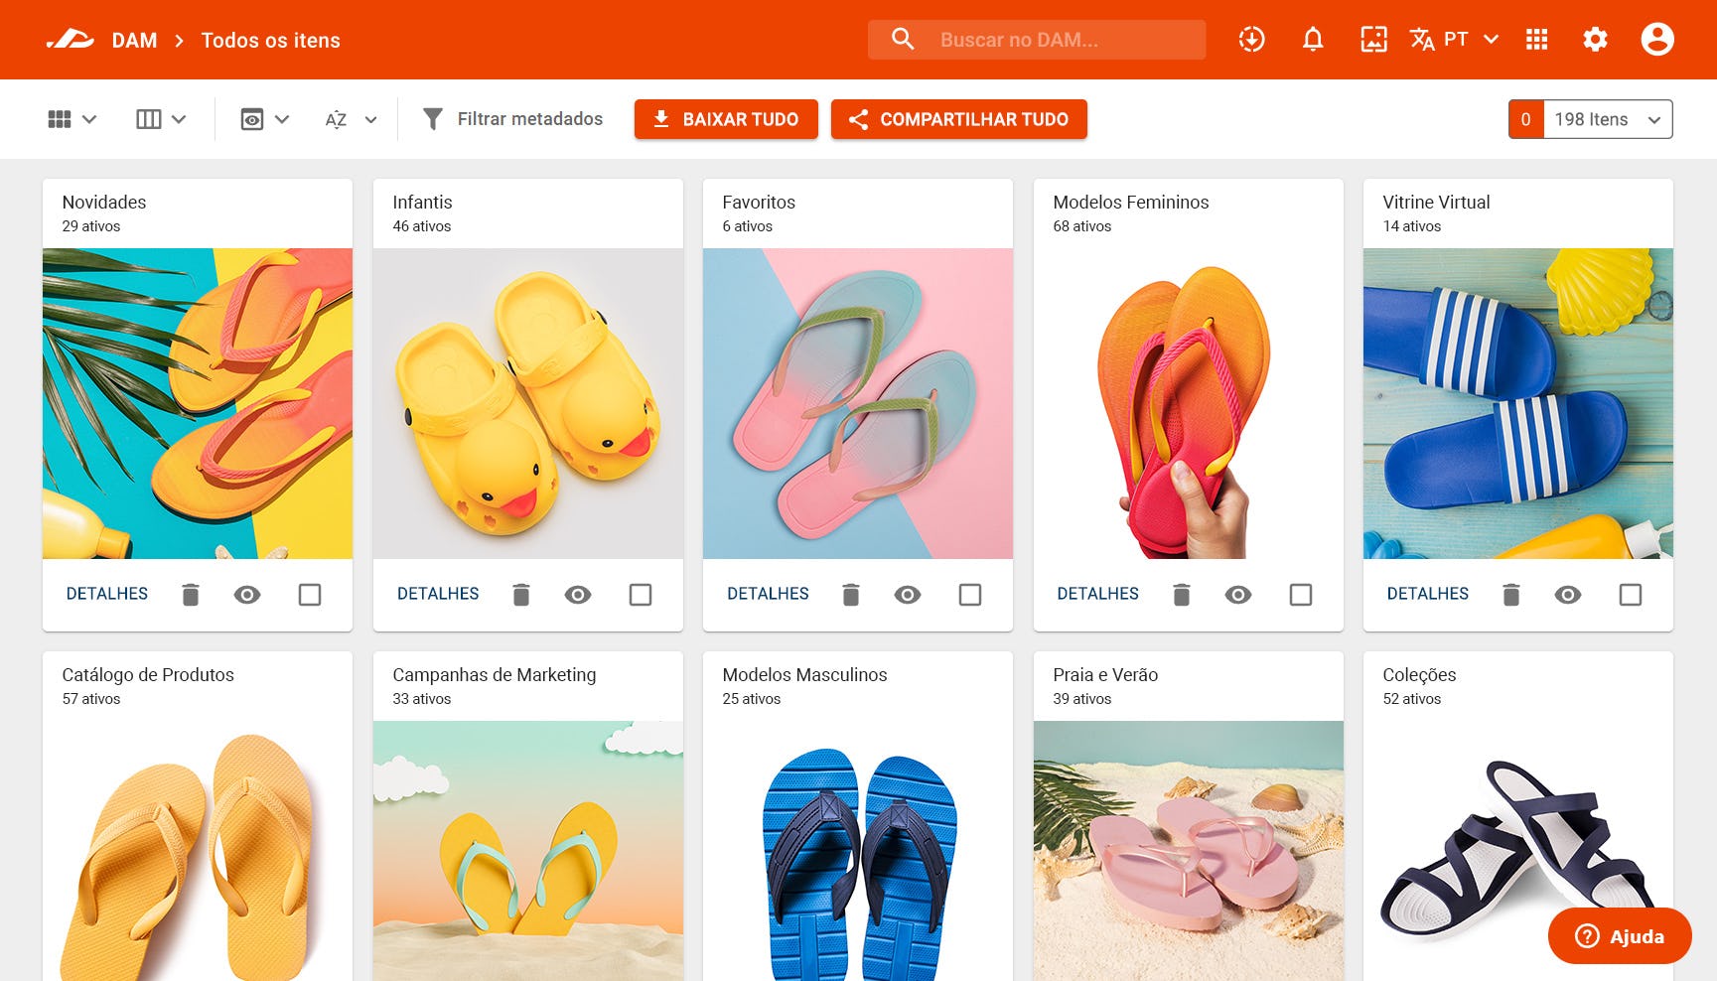Open the Modelos Masculinos thumbnail
1717x981 pixels.
858,851
